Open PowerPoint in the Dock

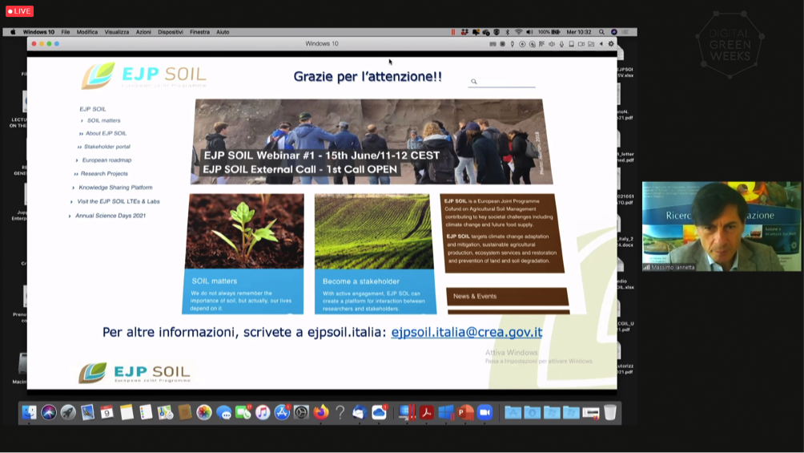pyautogui.click(x=465, y=412)
